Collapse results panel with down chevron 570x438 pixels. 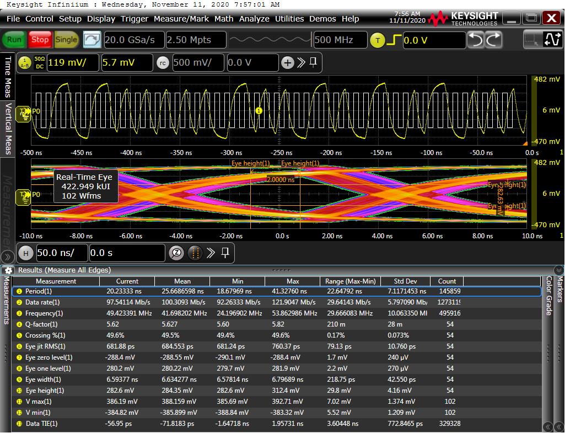(559, 270)
